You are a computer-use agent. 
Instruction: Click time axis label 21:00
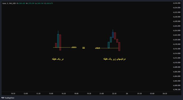(x=102, y=93)
